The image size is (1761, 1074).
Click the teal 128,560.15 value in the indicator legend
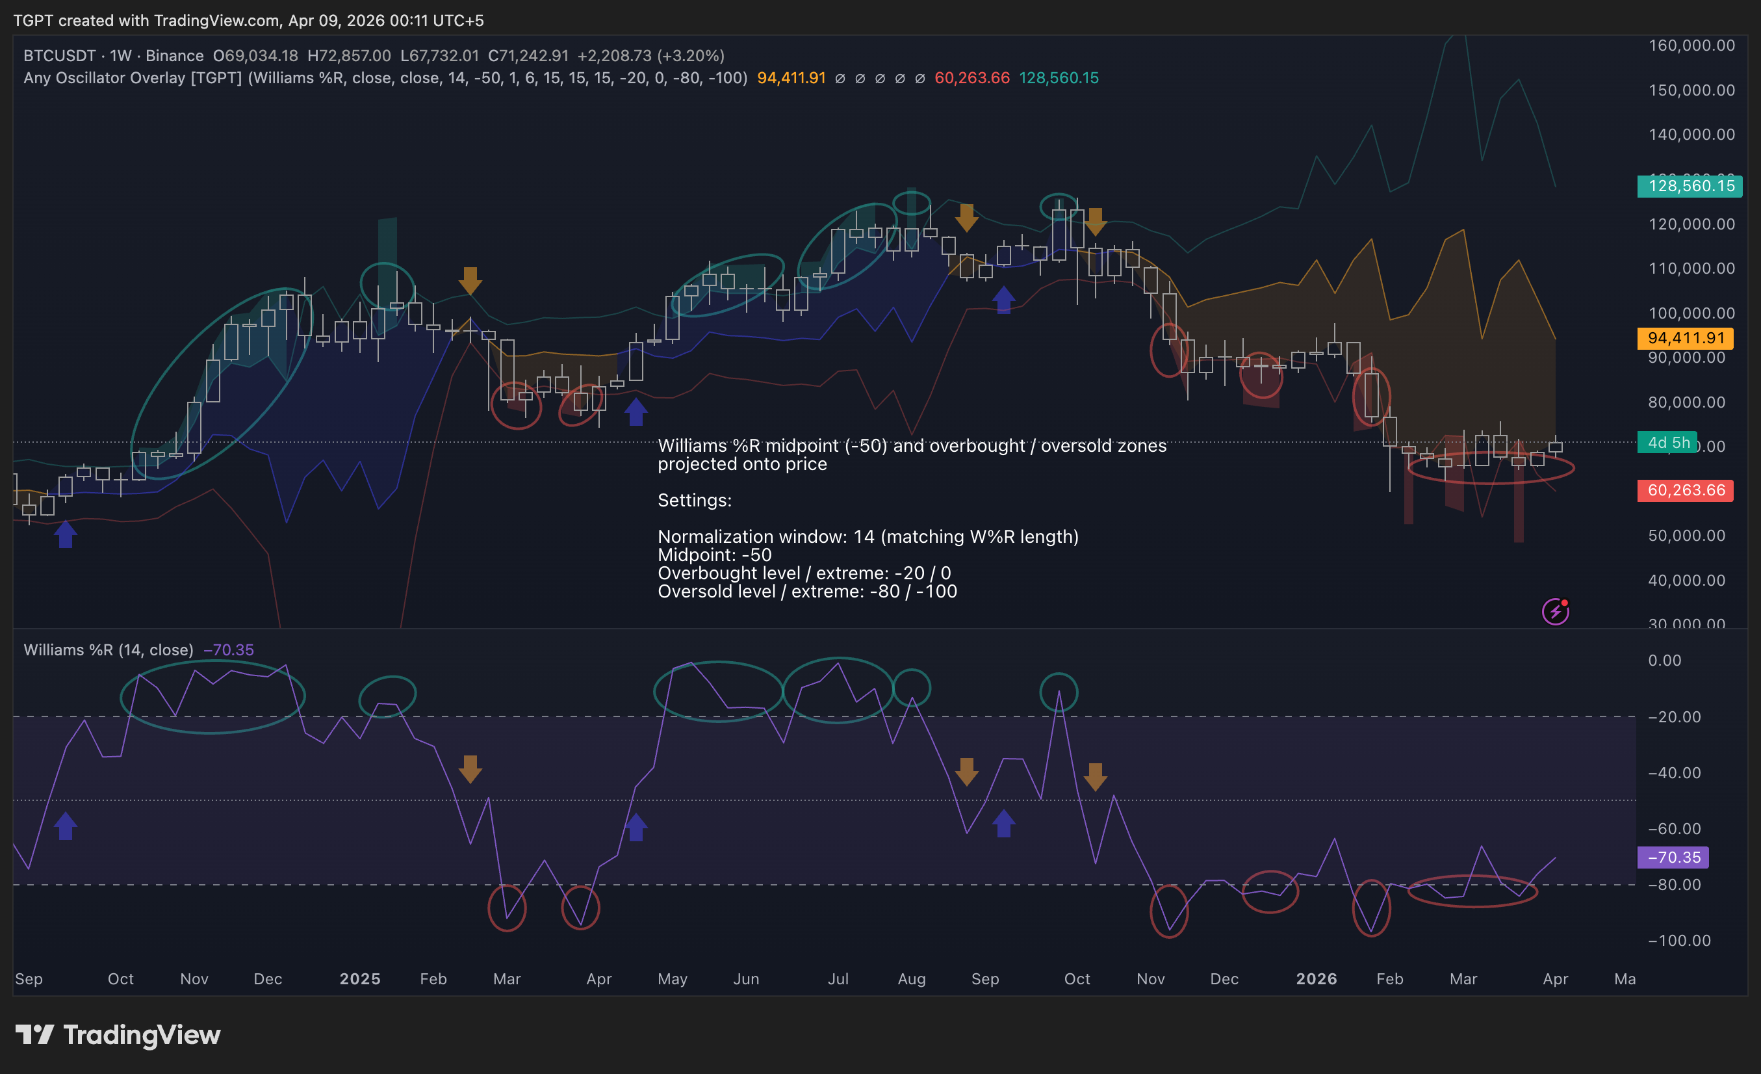point(1059,78)
